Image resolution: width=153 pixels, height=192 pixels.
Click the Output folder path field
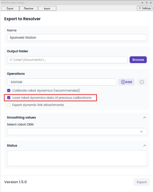pos(67,60)
